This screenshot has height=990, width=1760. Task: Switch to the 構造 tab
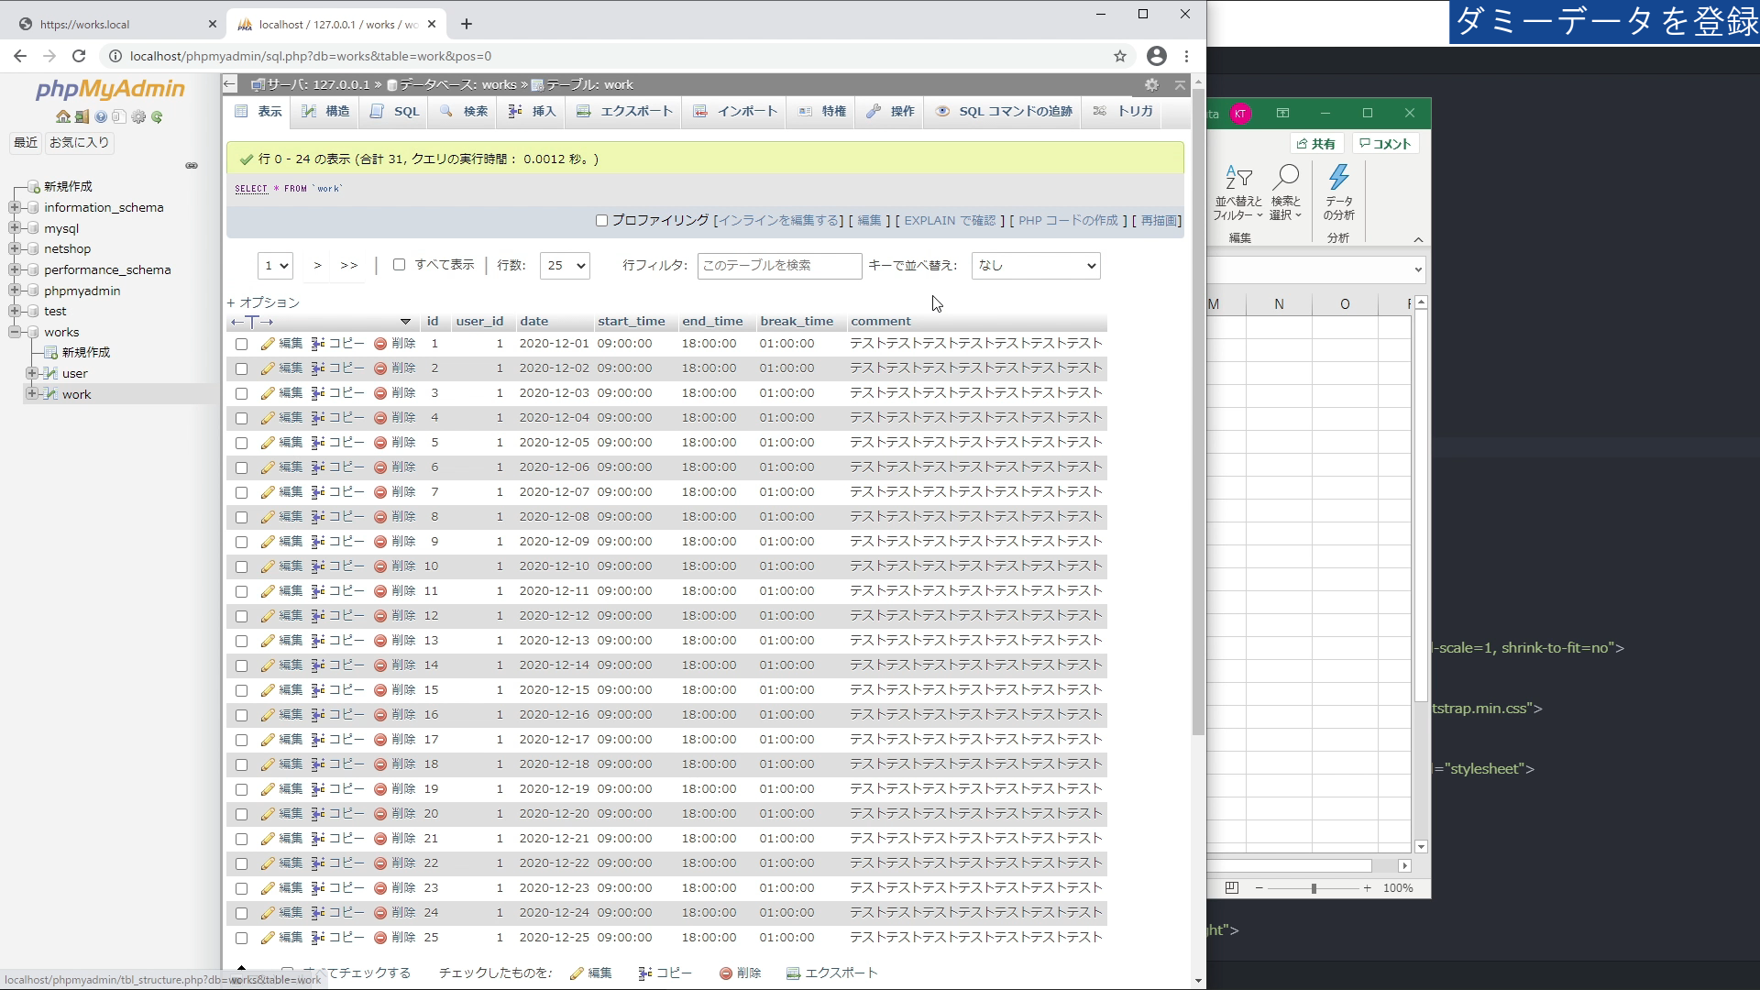(x=326, y=111)
